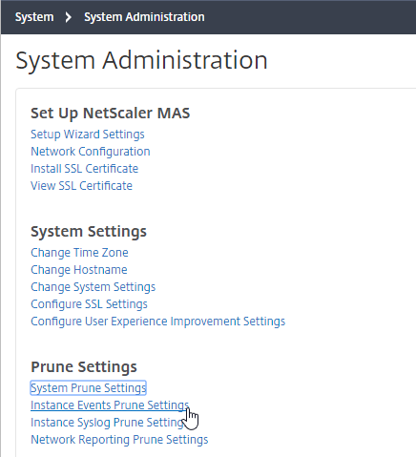Click the Set Up NetScaler MAS heading

point(111,114)
